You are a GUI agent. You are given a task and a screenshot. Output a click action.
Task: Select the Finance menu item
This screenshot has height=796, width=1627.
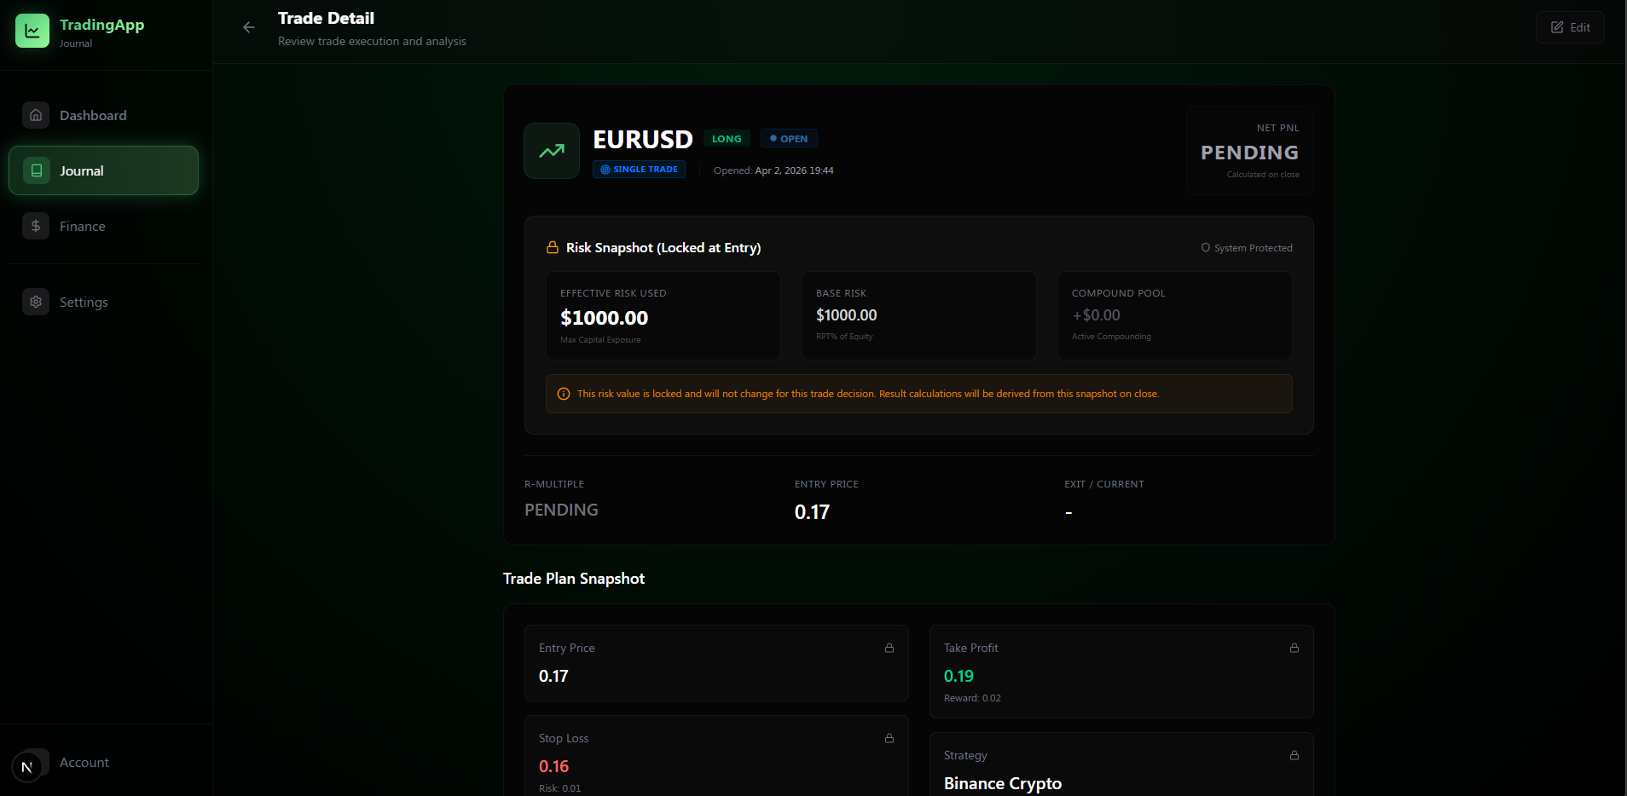click(x=82, y=226)
